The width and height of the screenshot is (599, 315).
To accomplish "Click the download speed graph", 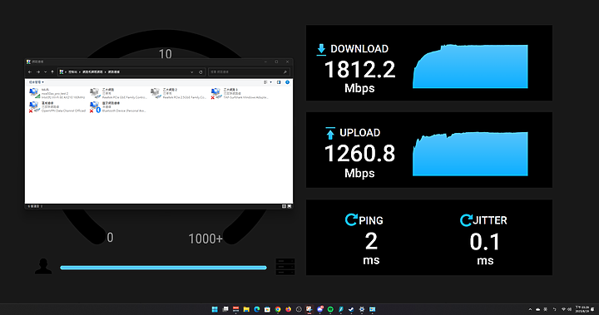I will point(470,66).
